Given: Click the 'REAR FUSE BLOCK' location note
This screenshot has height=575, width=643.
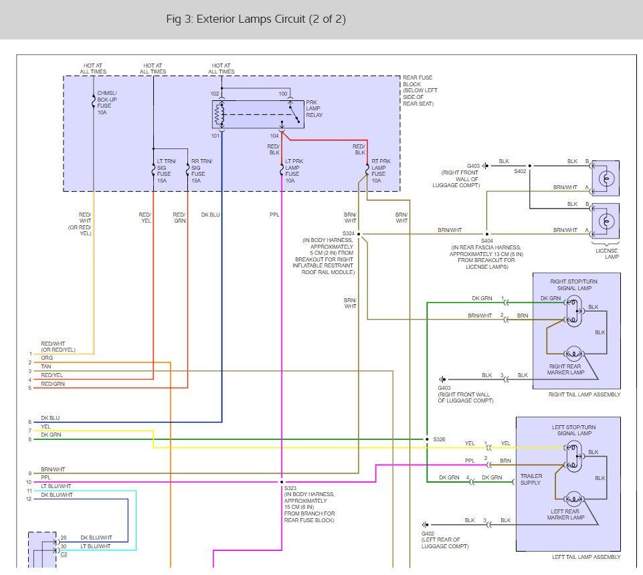Looking at the screenshot, I should 420,90.
